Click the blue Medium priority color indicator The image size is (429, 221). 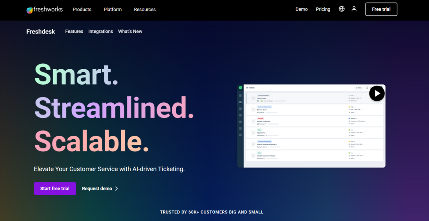click(x=349, y=118)
